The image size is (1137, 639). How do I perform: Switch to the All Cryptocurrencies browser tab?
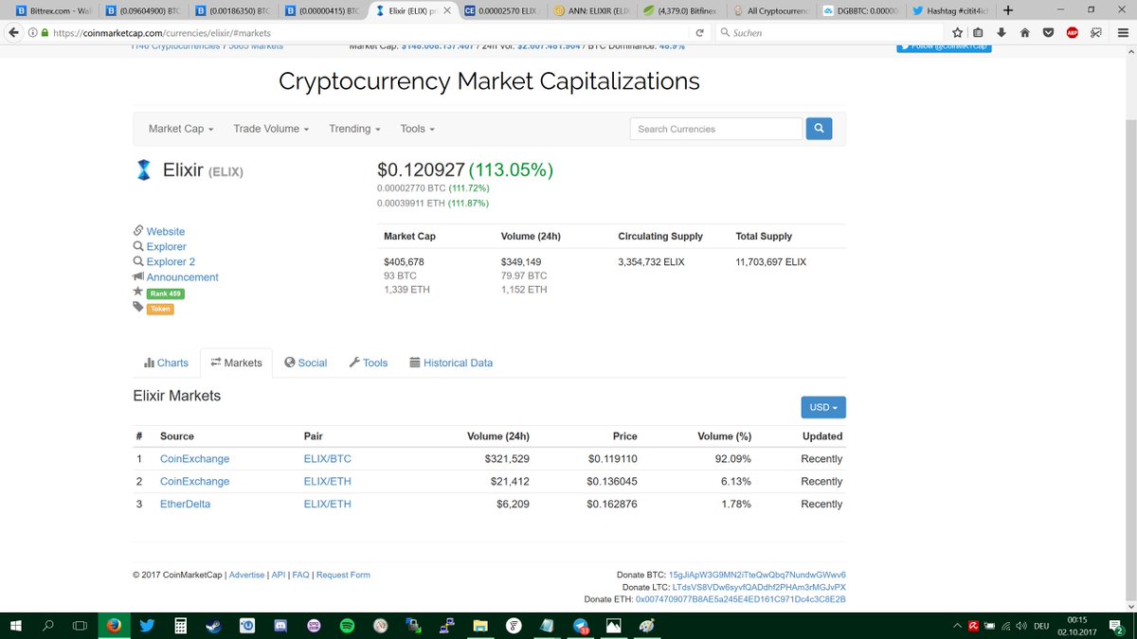(x=773, y=10)
